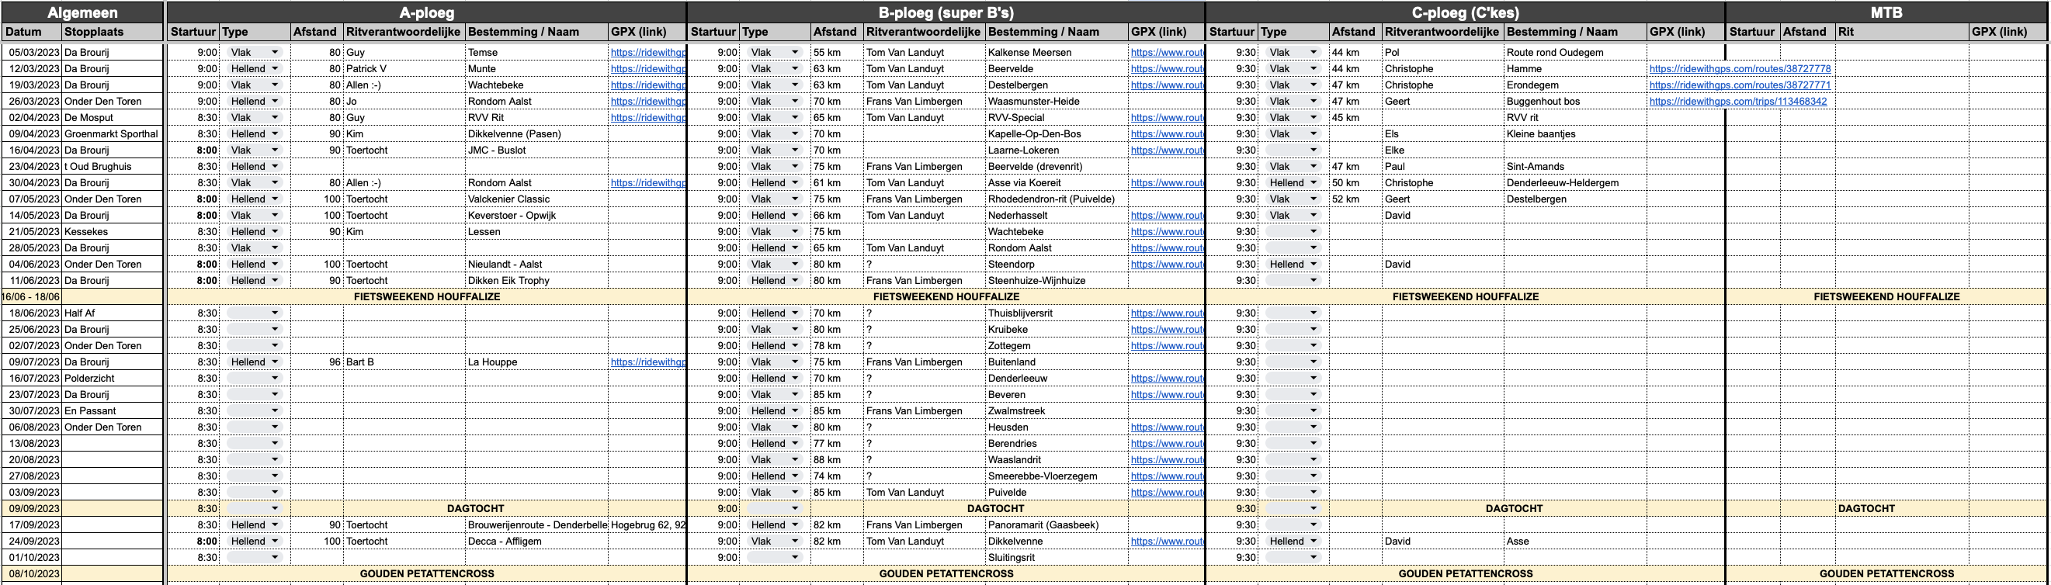Select the Polderzicht stopplaats cell
This screenshot has height=585, width=2051.
click(113, 378)
